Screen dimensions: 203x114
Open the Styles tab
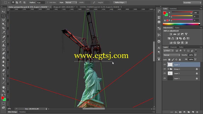pos(177,28)
